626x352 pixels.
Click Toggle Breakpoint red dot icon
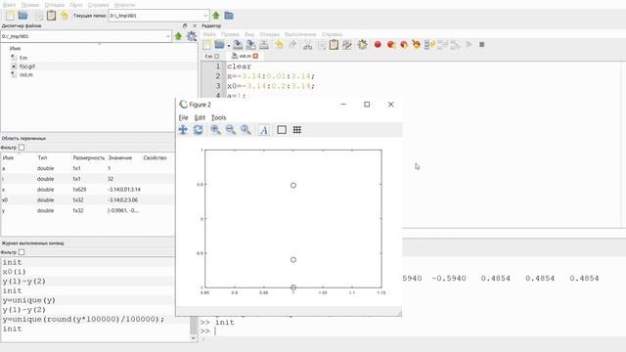[x=378, y=45]
